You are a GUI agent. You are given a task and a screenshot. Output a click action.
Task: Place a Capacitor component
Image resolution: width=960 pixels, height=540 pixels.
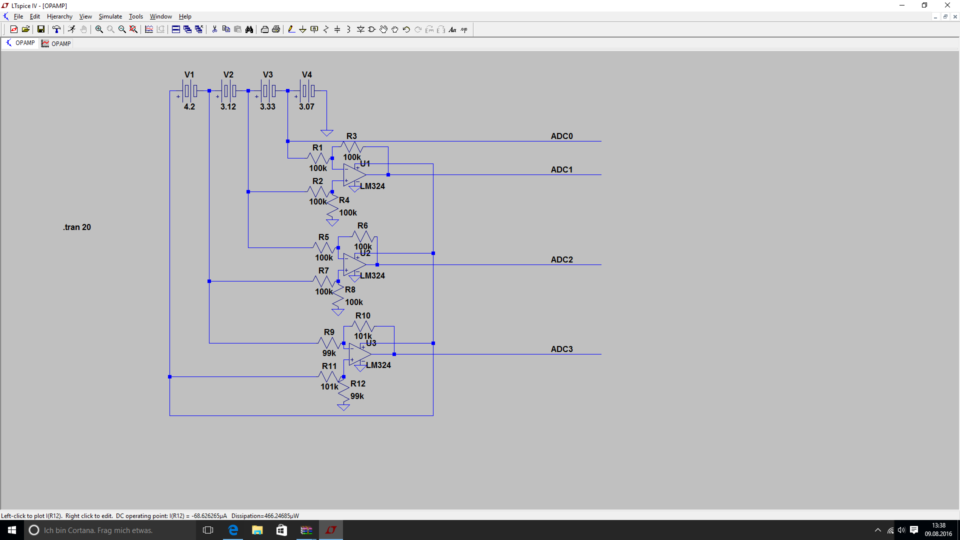[337, 29]
